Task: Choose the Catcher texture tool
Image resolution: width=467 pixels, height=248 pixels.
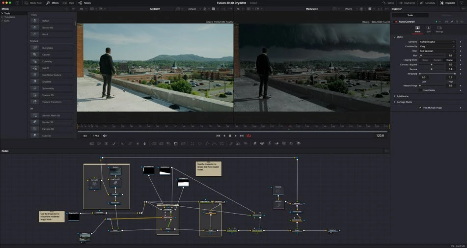Action: pos(52,55)
